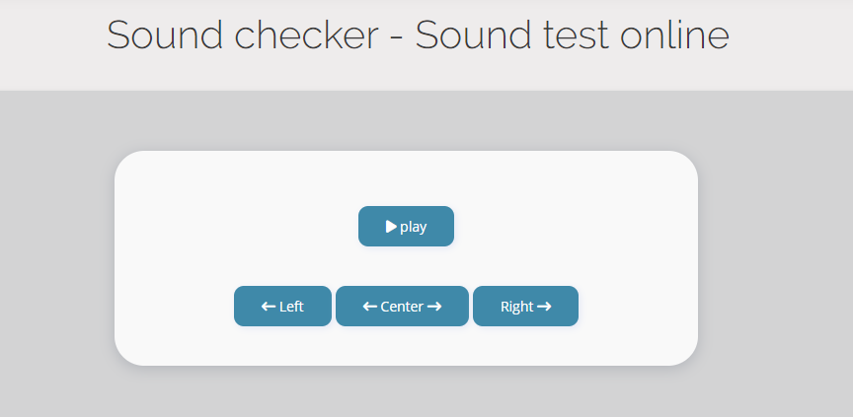853x417 pixels.
Task: Click the right arrow icon on the Right button
Action: click(544, 307)
